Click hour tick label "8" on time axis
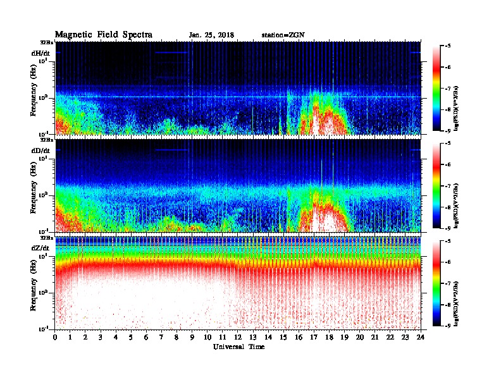This screenshot has width=501, height=387. tap(177, 337)
